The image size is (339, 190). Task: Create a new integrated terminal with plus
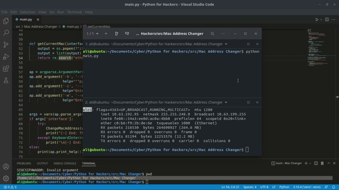306,163
